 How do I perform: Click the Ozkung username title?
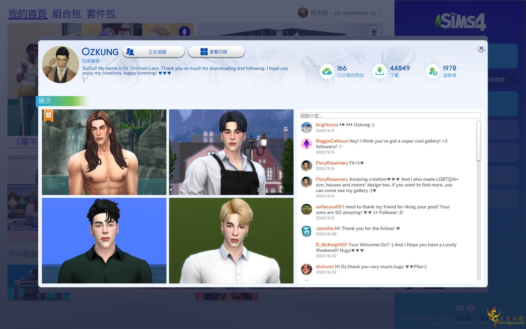pyautogui.click(x=100, y=52)
